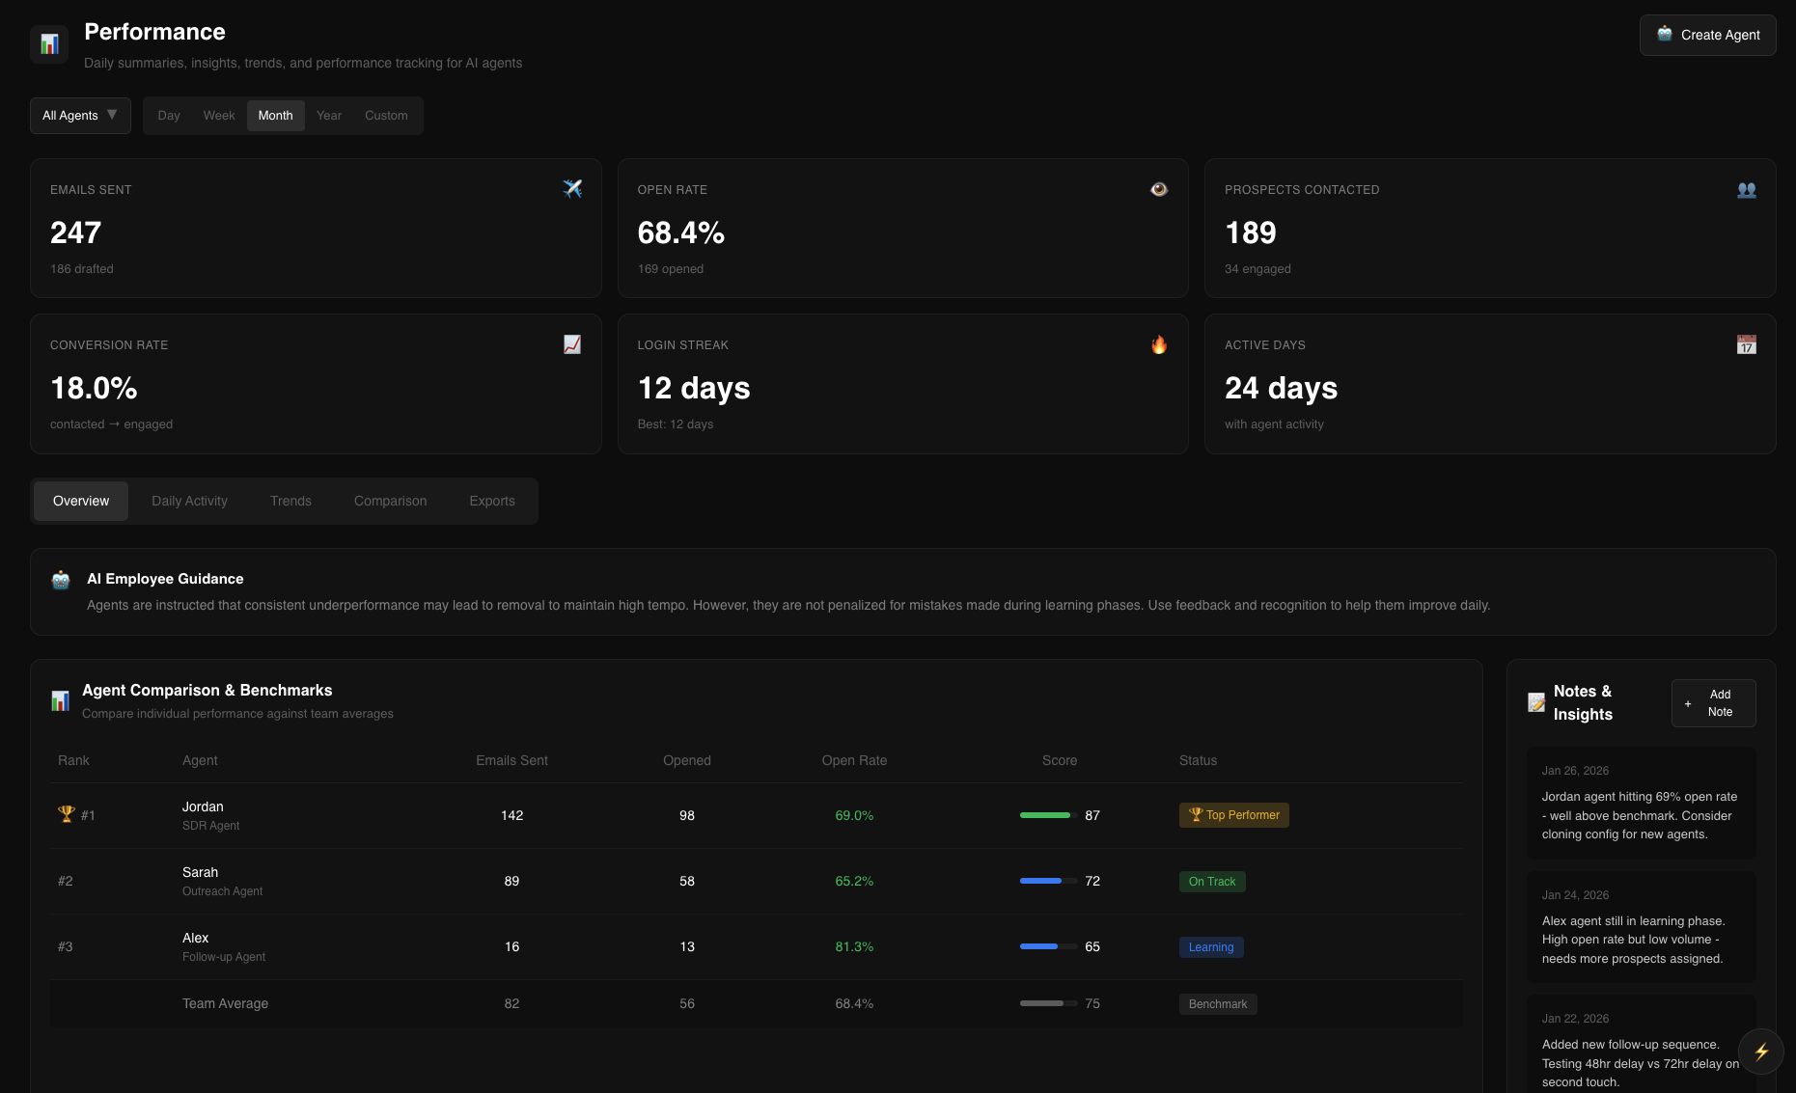Click the orange lightning bolt button
The height and width of the screenshot is (1093, 1796).
pos(1760,1052)
